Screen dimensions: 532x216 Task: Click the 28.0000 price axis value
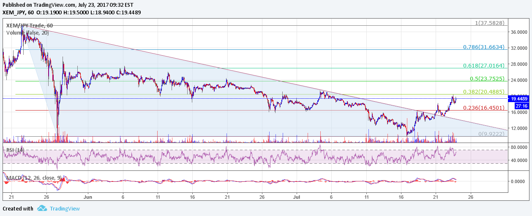pos(519,64)
